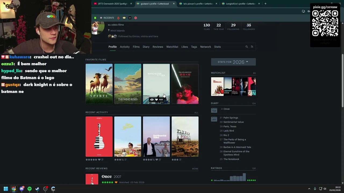Go to the Diary tab
344x193 pixels.
pyautogui.click(x=146, y=47)
